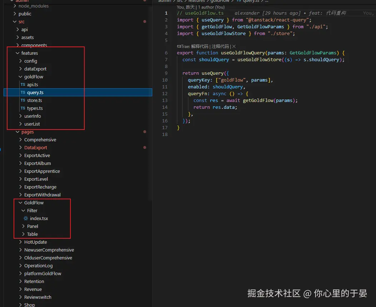
Task: Expand the config folder chevron
Action: point(21,61)
